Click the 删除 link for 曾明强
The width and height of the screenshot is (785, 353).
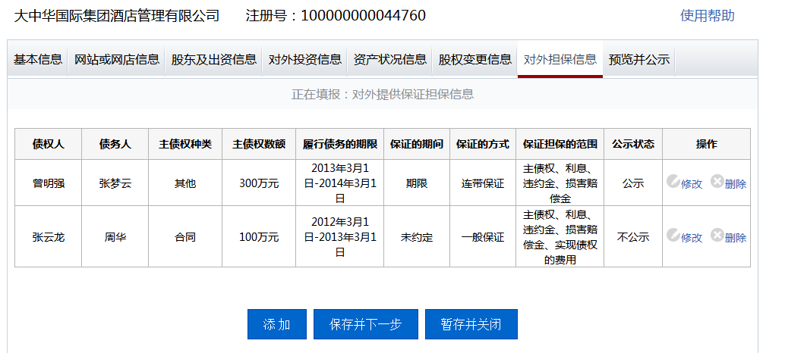click(x=735, y=183)
